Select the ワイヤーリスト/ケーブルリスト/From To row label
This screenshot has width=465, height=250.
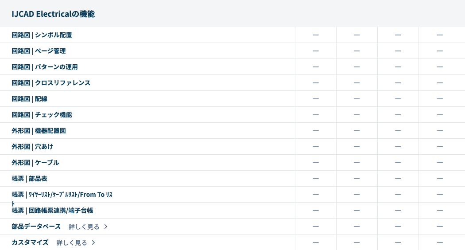pos(62,195)
